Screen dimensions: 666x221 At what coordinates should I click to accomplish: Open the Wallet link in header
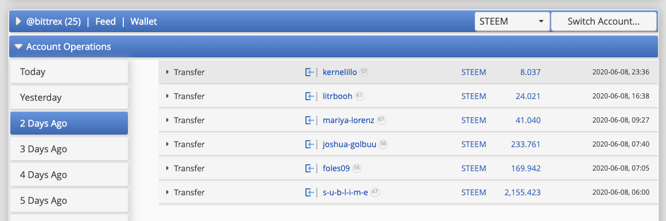click(143, 21)
